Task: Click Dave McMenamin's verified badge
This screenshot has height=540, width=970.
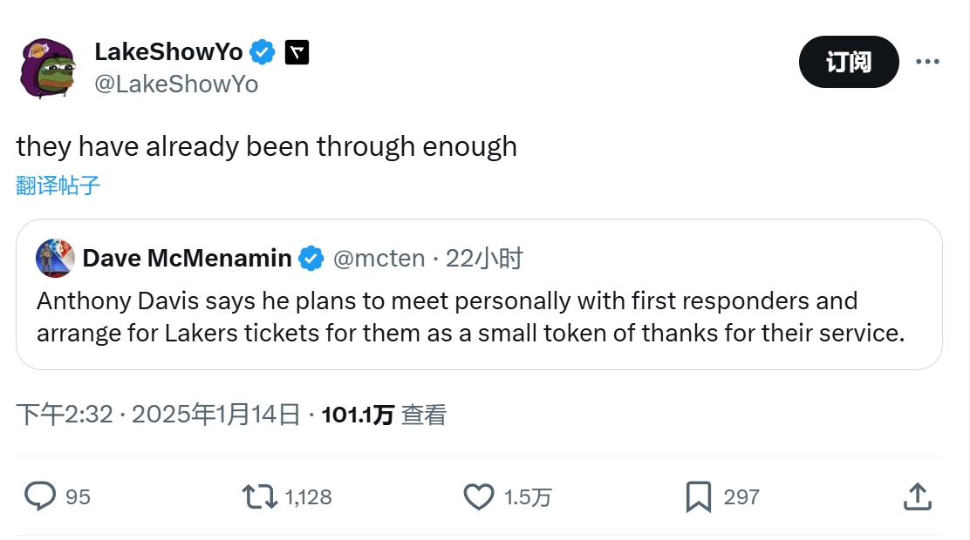Action: tap(311, 259)
